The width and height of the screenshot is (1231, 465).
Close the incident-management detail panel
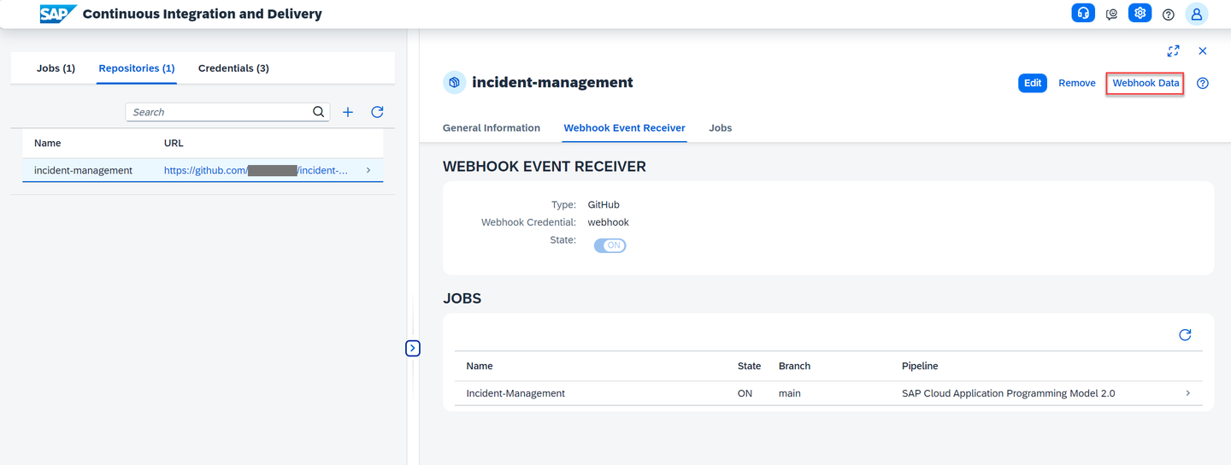coord(1203,51)
